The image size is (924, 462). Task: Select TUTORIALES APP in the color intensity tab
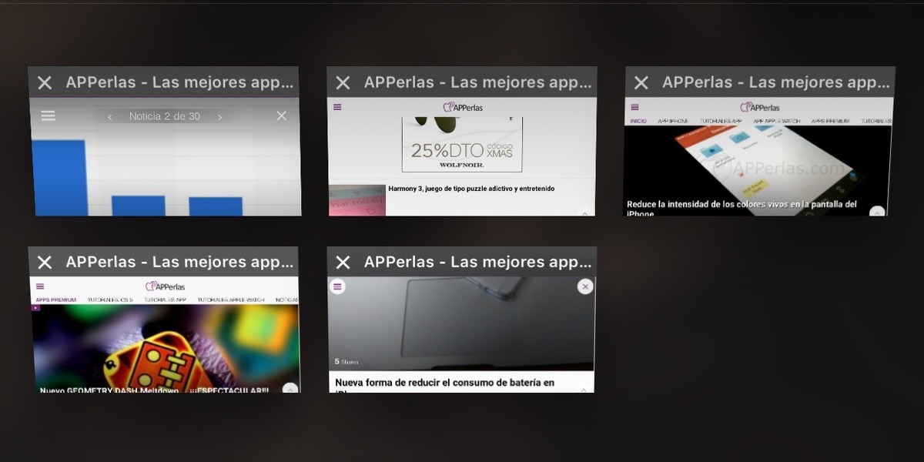(x=721, y=121)
